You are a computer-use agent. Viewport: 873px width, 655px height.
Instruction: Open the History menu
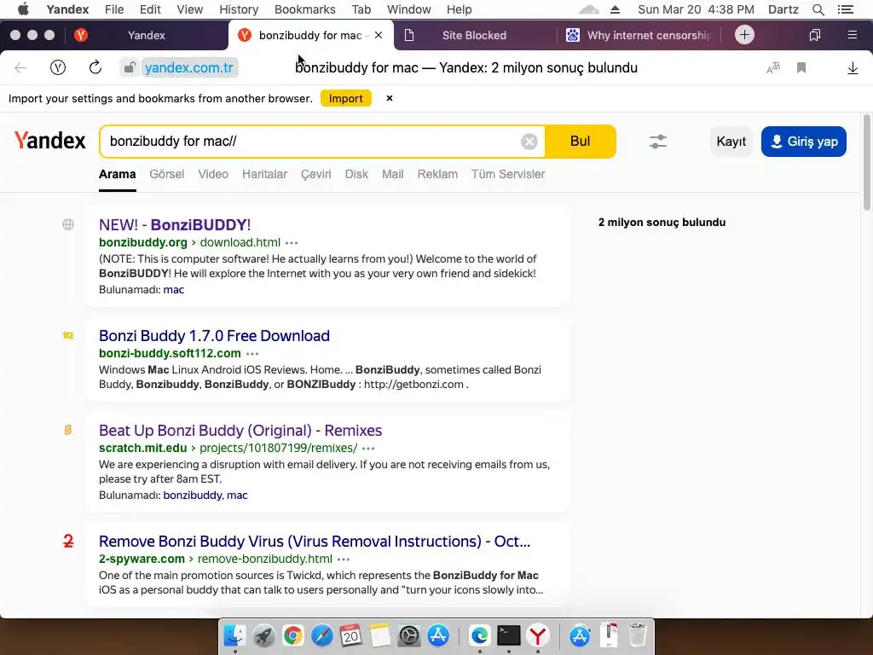click(x=239, y=9)
